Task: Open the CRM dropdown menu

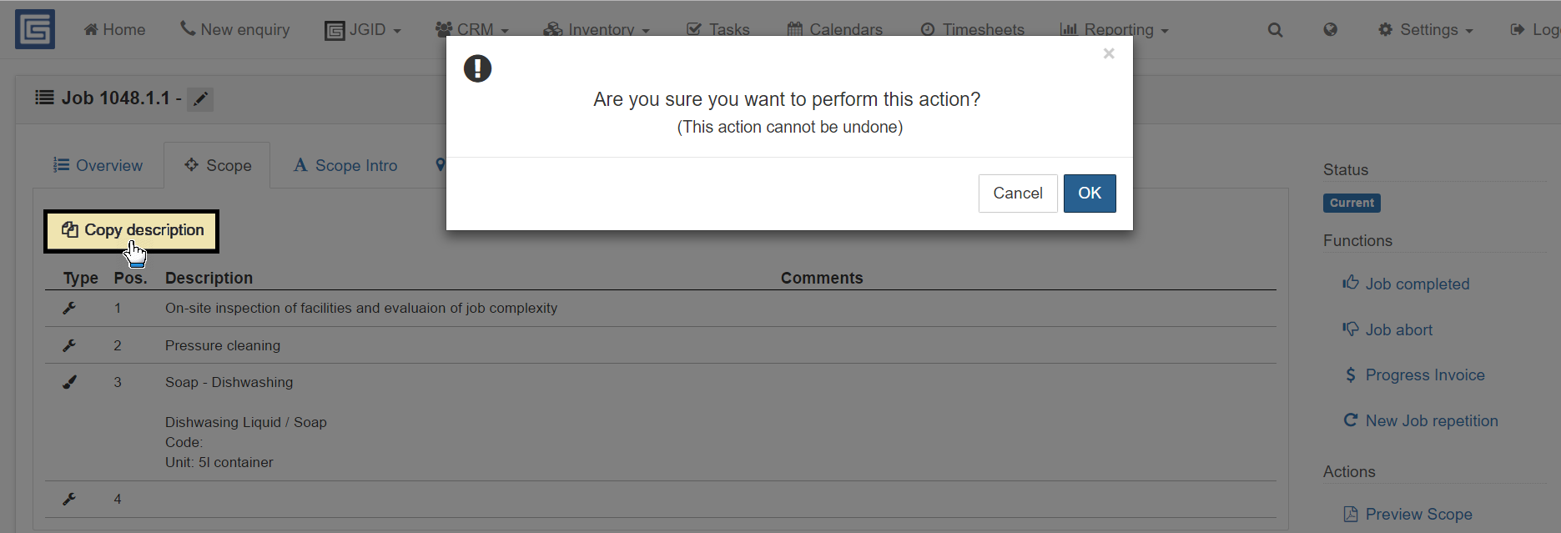Action: (x=472, y=30)
